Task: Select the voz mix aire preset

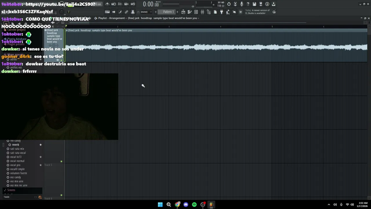Action: 17,181
